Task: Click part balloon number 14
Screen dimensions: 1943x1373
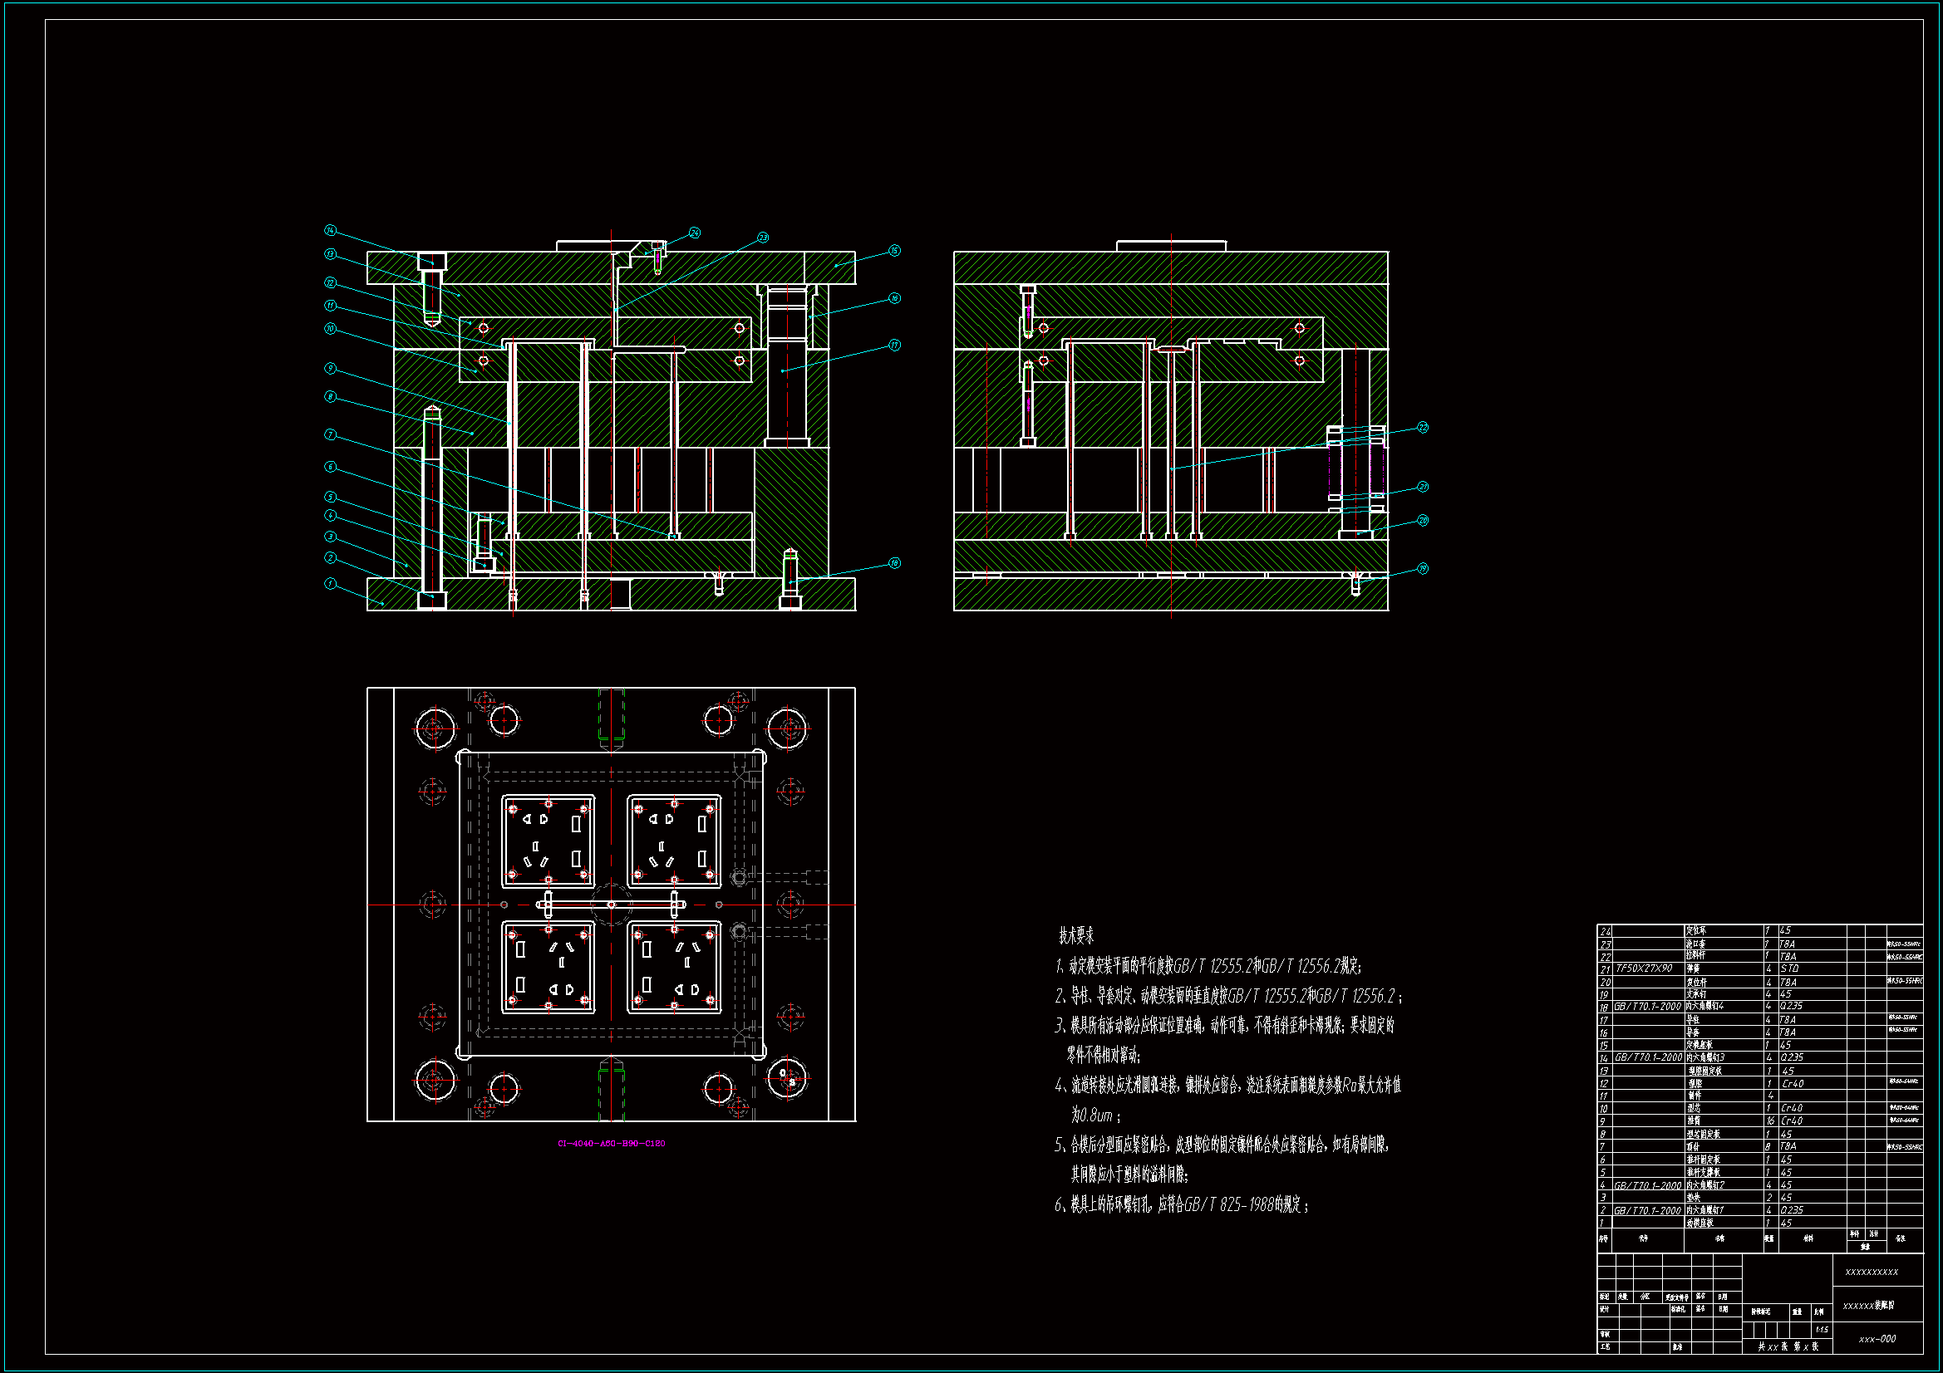Action: tap(330, 230)
